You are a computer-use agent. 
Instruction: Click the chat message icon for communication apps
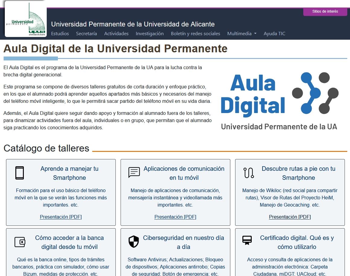click(134, 173)
